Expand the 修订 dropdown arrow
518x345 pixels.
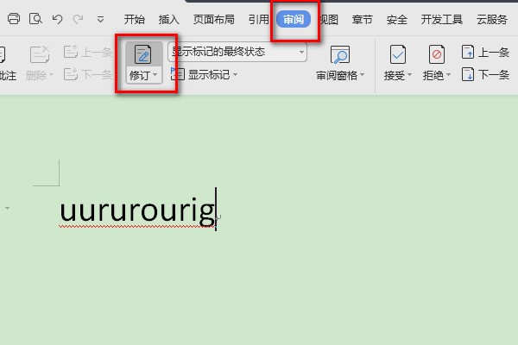pos(155,76)
